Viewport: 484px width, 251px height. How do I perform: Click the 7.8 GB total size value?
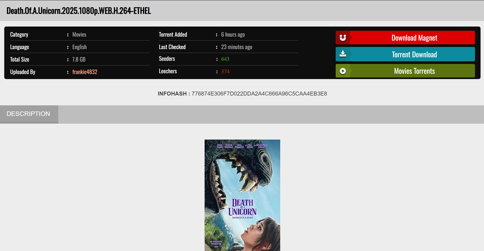click(x=79, y=59)
